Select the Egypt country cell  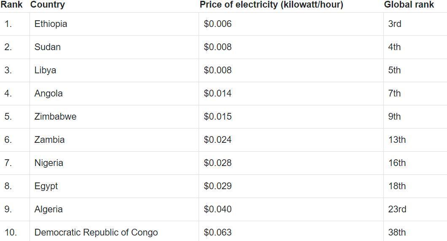click(x=46, y=186)
